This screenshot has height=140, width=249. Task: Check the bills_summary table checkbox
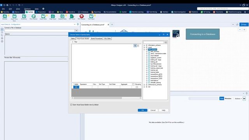149,52
